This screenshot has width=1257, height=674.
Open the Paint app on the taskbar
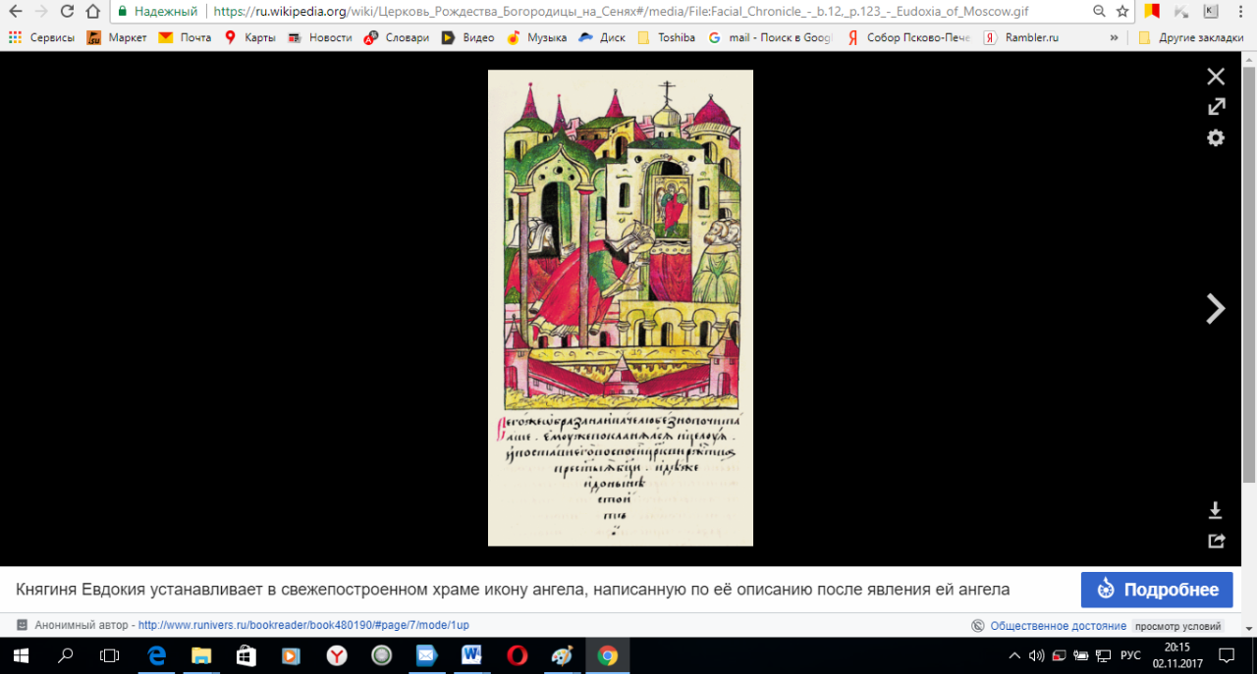coord(562,655)
